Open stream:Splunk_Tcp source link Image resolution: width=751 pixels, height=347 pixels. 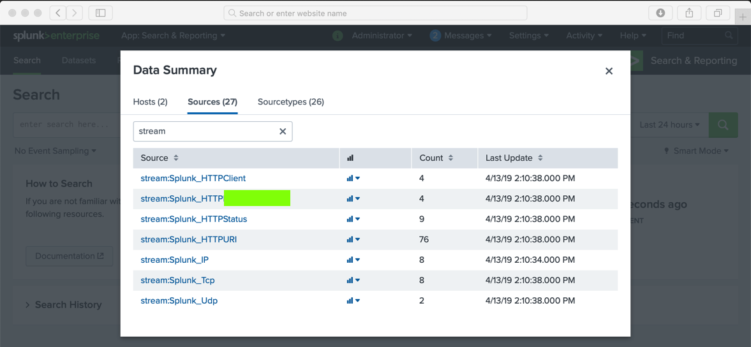point(177,280)
